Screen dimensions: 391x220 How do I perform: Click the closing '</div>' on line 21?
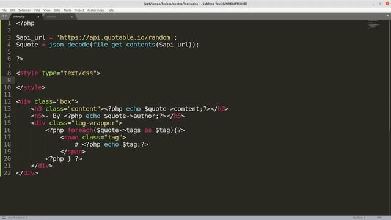click(x=42, y=166)
